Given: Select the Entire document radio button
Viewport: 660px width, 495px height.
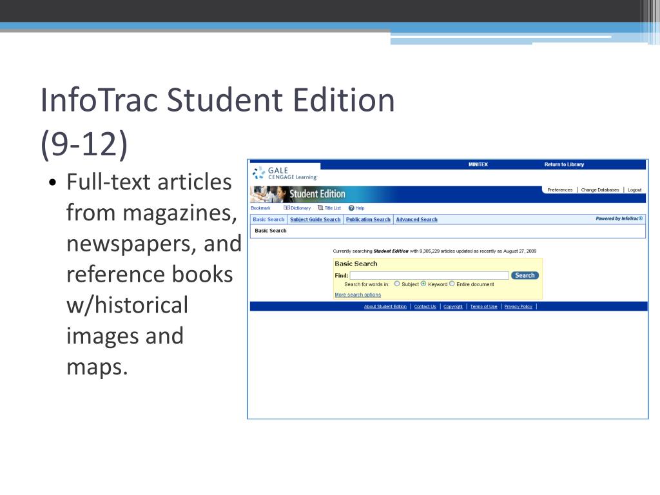Looking at the screenshot, I should 452,284.
